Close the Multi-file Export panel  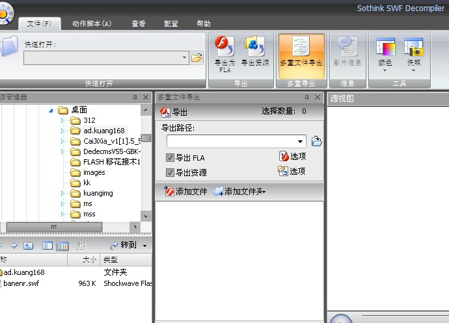(318, 97)
